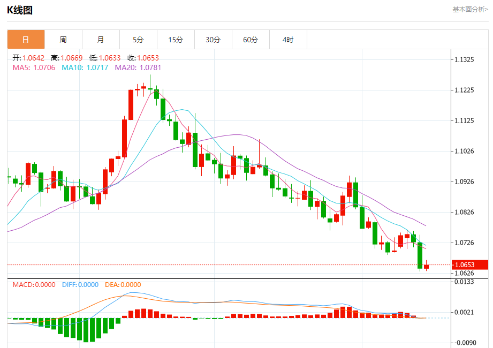Screen dimensions: 493x348
Task: Open the 4时 interval tab
Action: pos(287,40)
